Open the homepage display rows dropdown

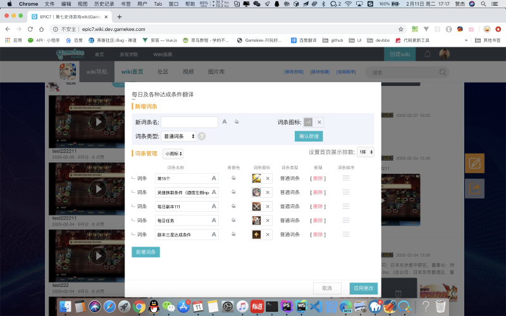pyautogui.click(x=366, y=152)
